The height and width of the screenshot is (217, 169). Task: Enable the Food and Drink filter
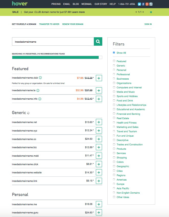(114, 100)
